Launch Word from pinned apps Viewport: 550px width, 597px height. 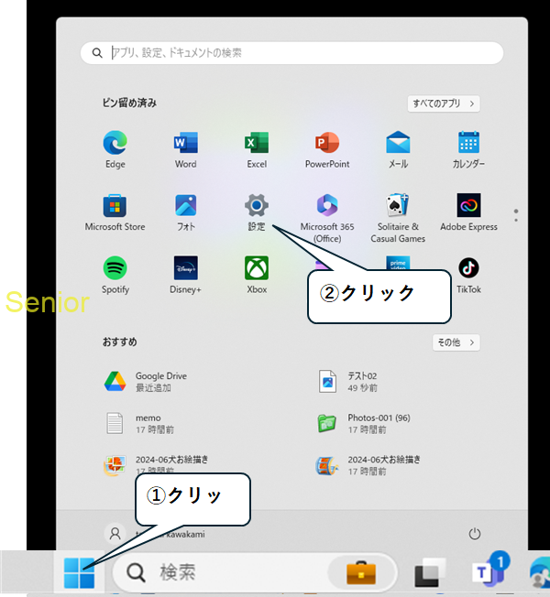point(185,143)
